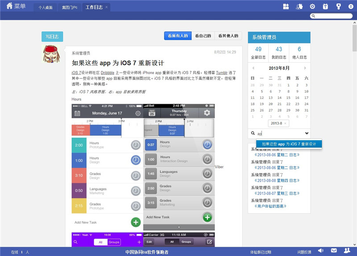Image resolution: width=357 pixels, height=256 pixels.
Task: Open the mail envelope icon in status bar
Action: click(x=334, y=251)
